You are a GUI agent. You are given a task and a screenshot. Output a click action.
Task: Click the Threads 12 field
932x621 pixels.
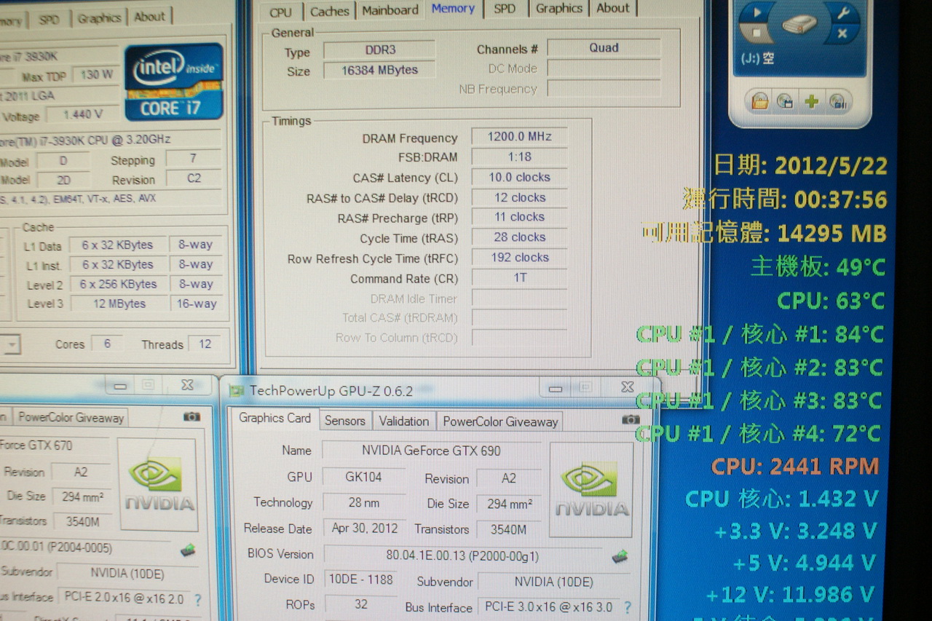click(x=205, y=344)
